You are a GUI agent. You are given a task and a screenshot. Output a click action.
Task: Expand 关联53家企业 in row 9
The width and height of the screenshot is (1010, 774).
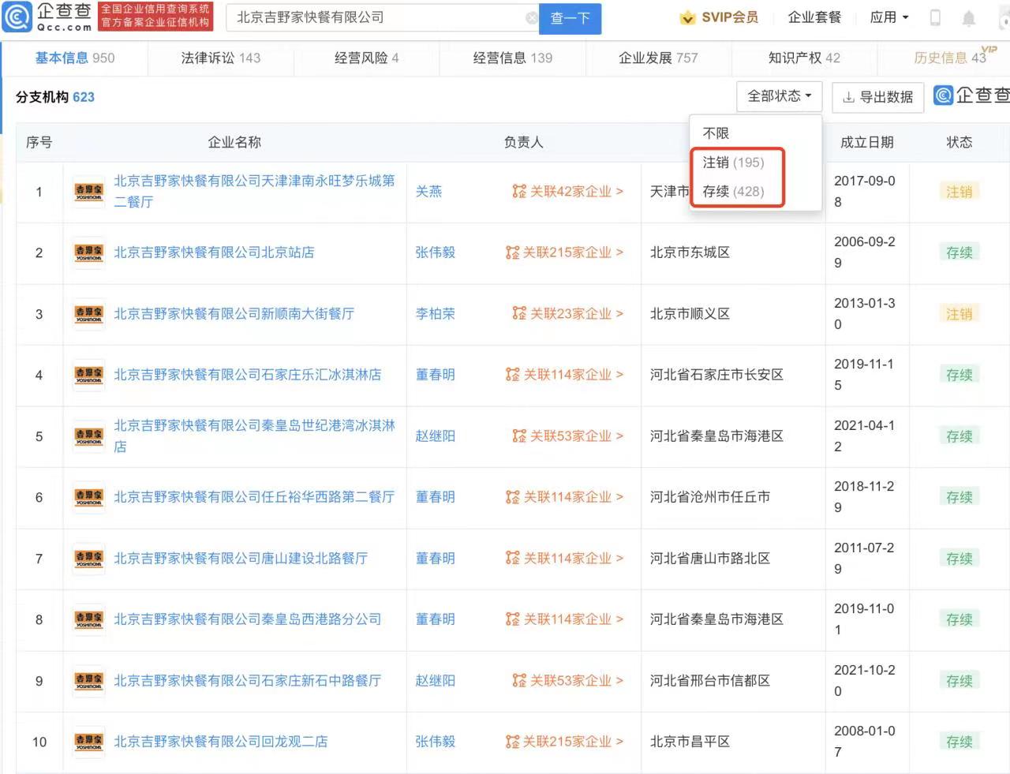567,681
